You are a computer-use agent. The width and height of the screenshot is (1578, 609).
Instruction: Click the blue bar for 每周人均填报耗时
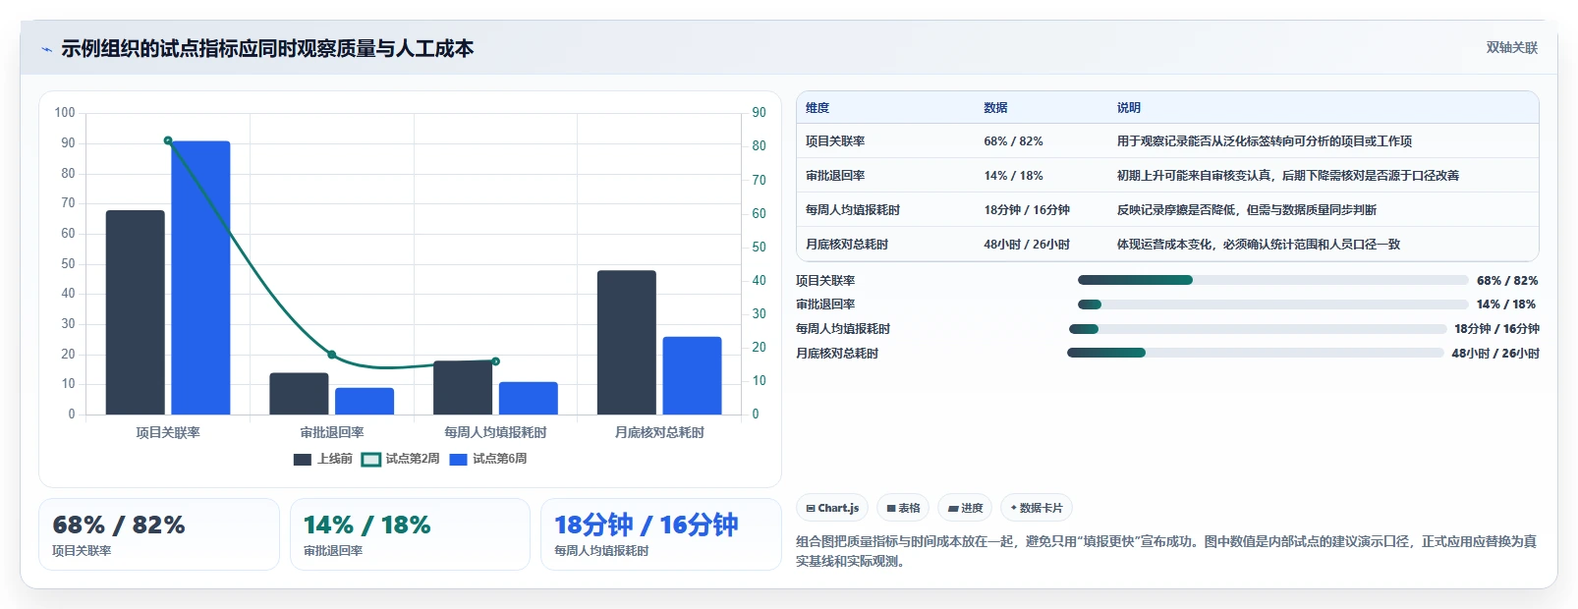click(529, 398)
